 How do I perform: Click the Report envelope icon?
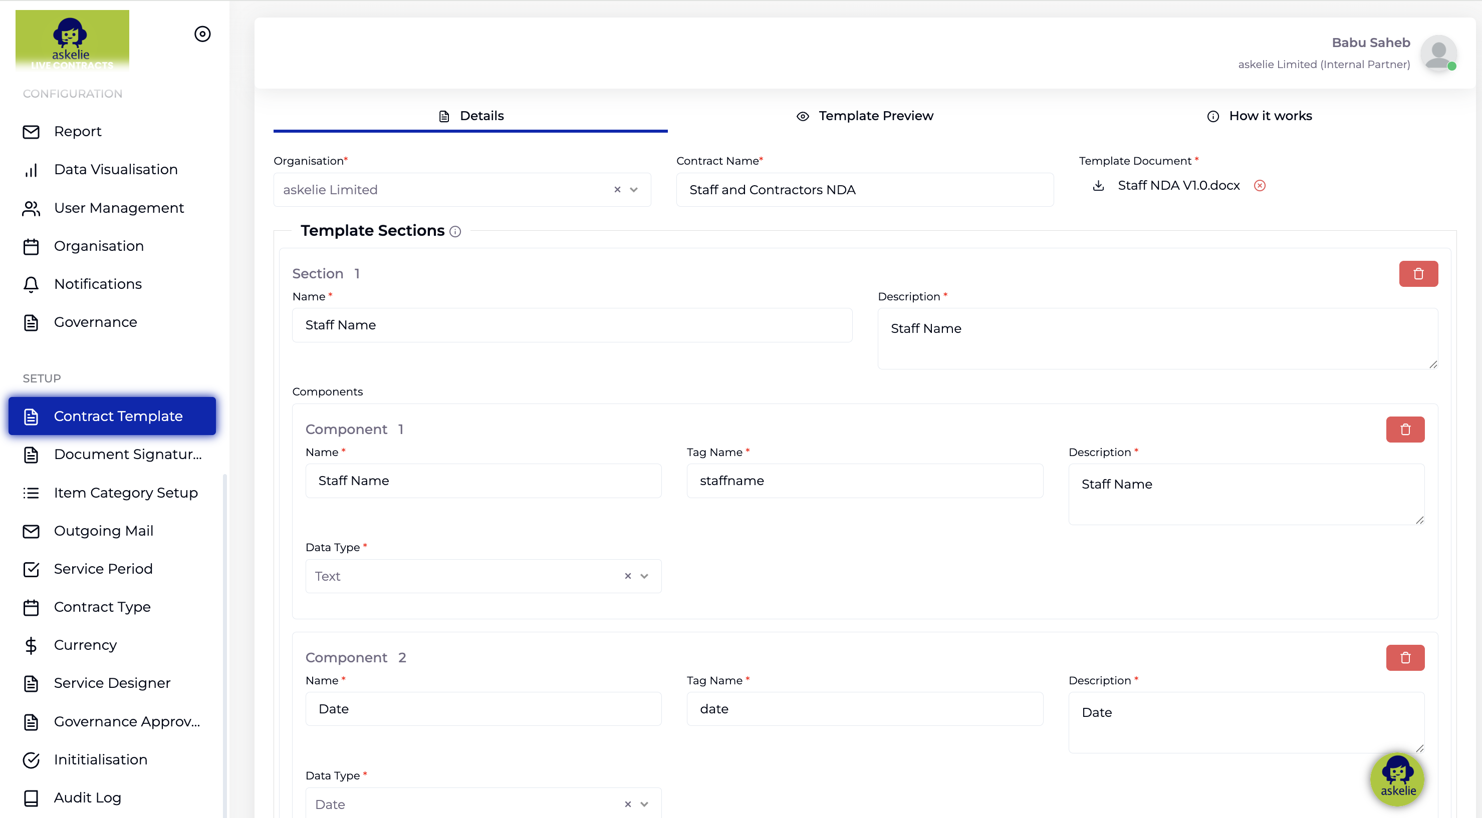[31, 132]
